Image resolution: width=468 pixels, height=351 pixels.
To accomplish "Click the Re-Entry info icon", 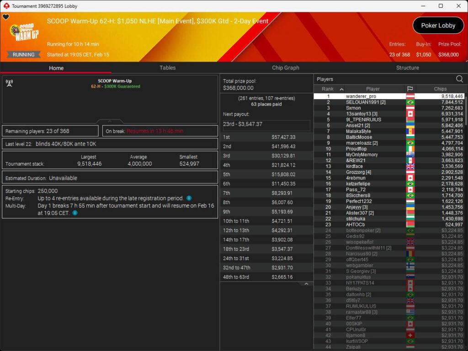I will tap(189, 199).
